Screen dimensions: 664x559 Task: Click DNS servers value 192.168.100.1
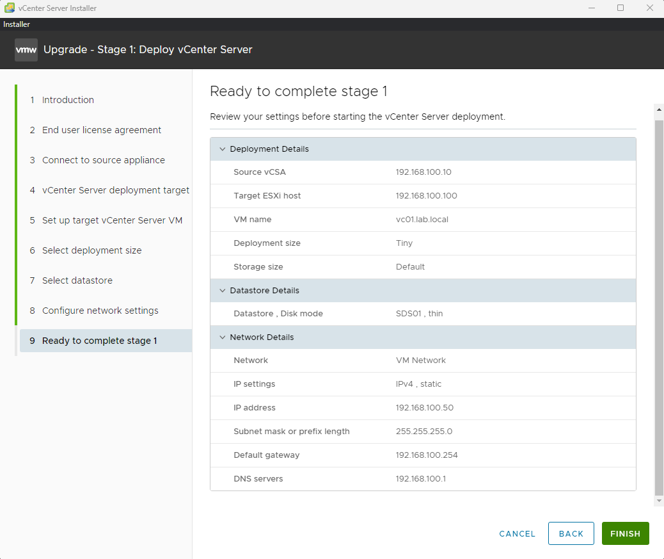tap(420, 479)
